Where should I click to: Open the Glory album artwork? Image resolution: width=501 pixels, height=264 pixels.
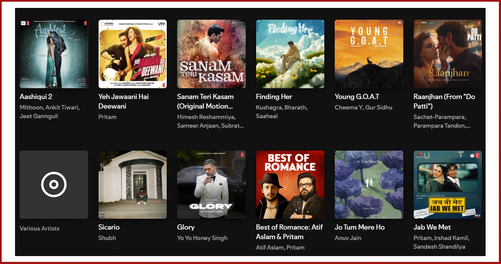coord(211,184)
